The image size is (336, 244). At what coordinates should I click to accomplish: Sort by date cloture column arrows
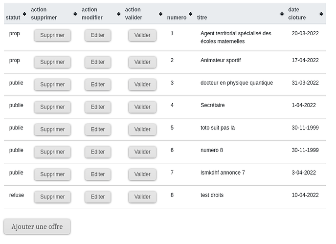click(321, 14)
